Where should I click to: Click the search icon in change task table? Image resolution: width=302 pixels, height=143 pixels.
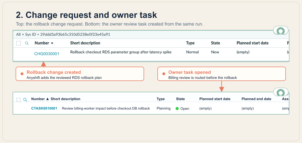(x=25, y=100)
